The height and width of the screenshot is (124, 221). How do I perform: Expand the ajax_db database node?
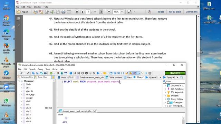pos(21,91)
